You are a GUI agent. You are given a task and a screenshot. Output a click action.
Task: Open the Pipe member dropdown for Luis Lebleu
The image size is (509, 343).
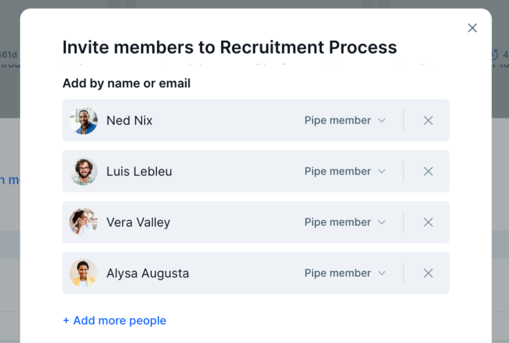click(345, 171)
